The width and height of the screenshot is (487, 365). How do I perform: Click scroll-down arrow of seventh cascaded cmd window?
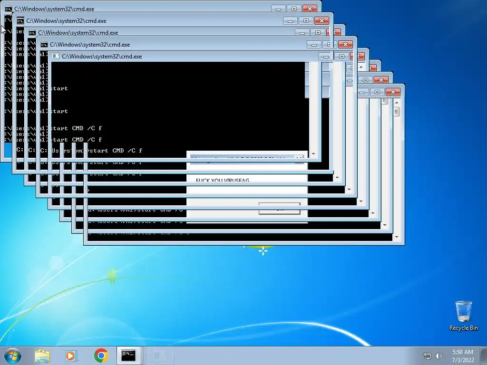[385, 226]
